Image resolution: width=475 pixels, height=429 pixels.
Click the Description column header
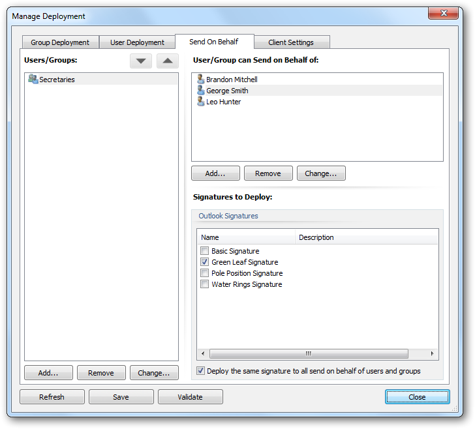[x=367, y=237]
